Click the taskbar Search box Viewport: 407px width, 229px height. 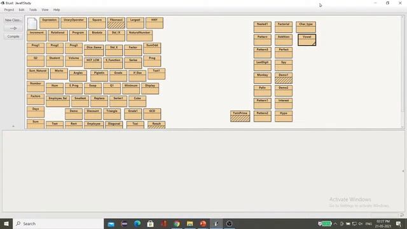coord(58,223)
